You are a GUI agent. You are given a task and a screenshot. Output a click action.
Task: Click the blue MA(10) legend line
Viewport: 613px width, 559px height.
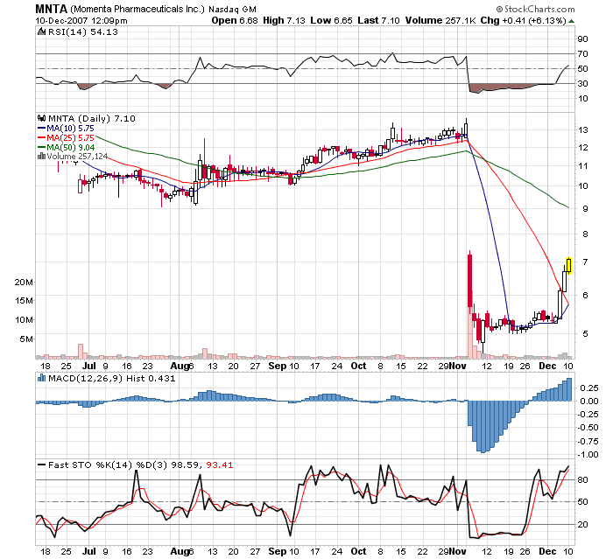coord(41,128)
